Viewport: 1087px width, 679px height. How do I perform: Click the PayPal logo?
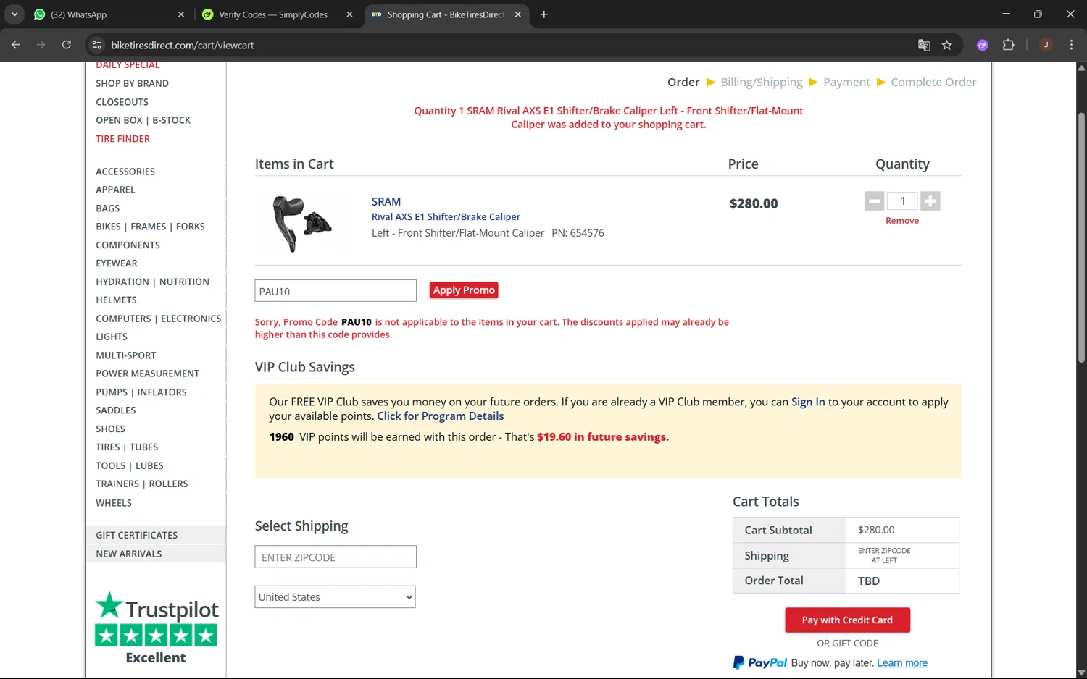click(x=759, y=662)
